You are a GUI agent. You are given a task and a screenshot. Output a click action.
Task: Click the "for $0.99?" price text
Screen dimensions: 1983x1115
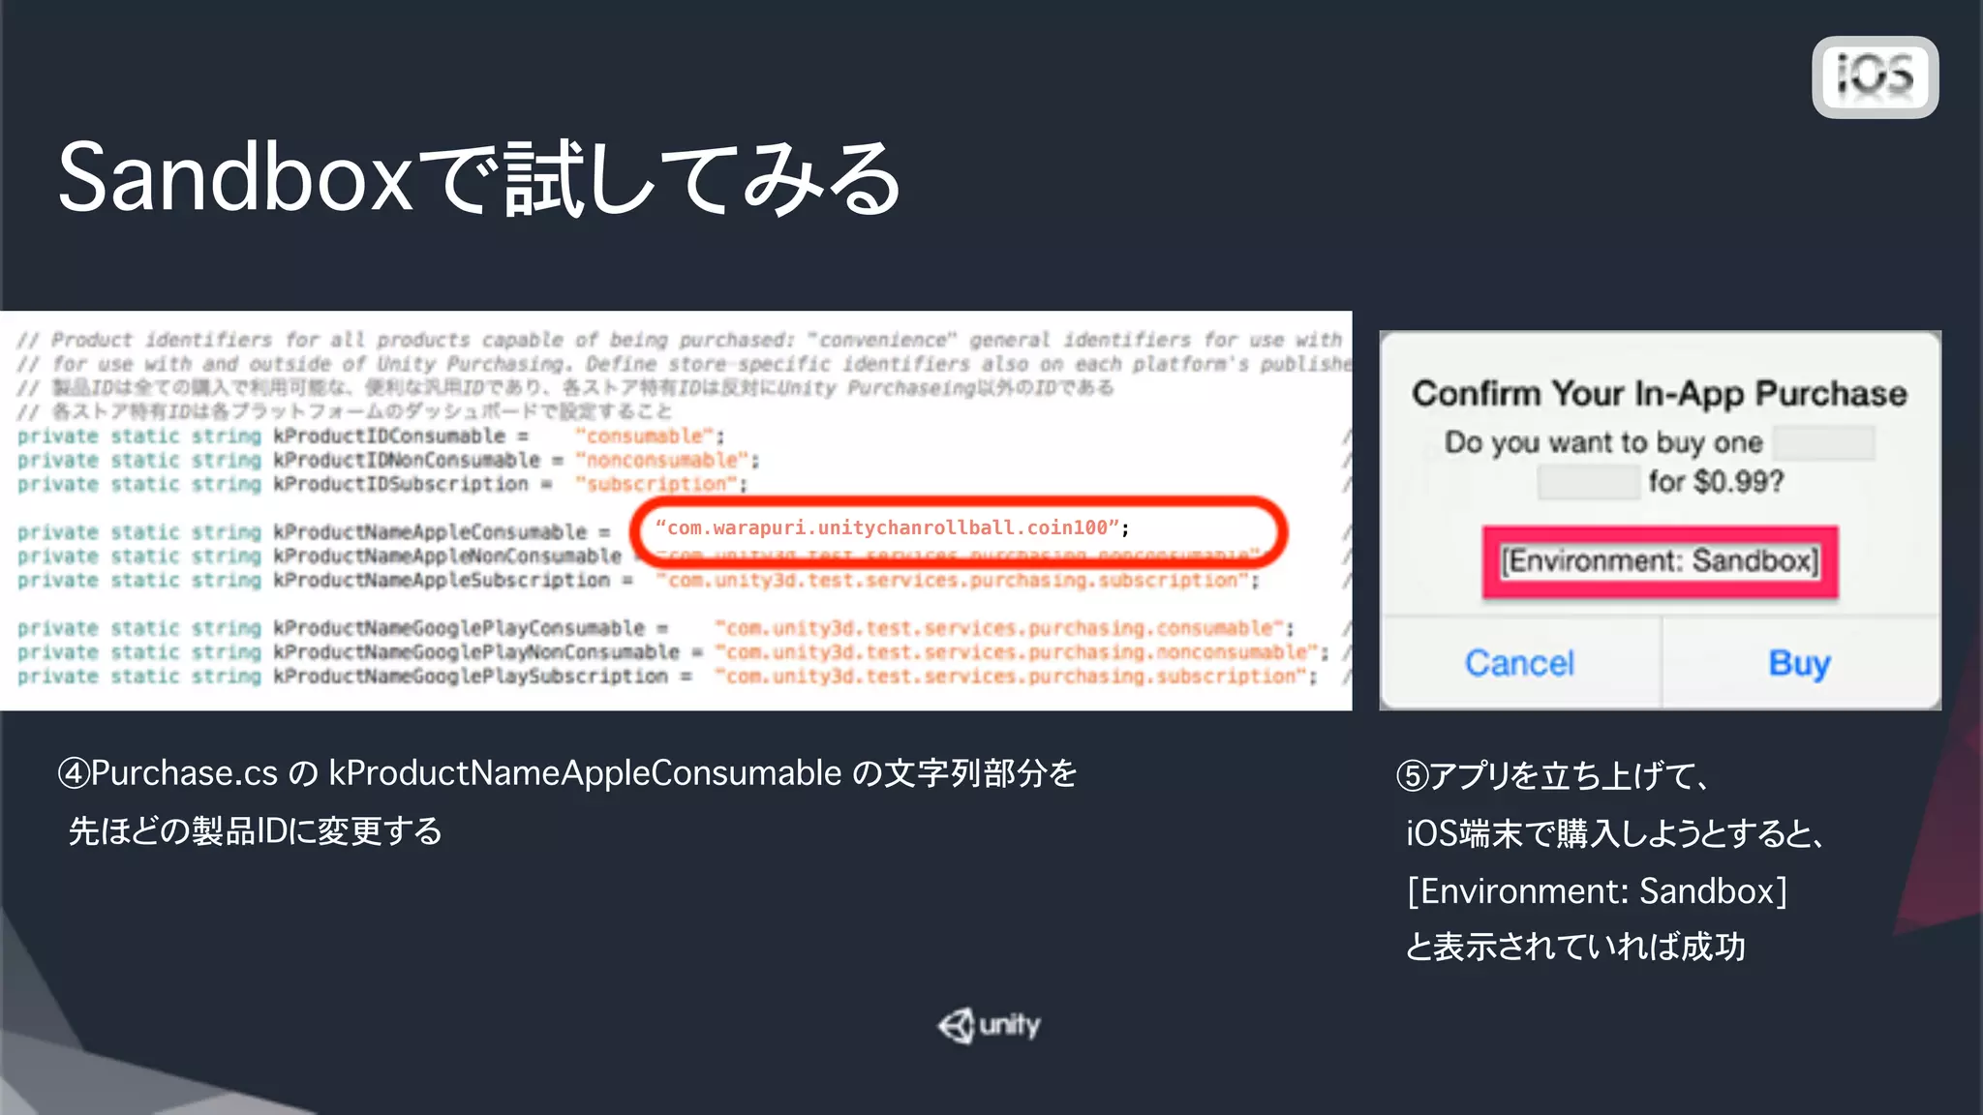1716,481
